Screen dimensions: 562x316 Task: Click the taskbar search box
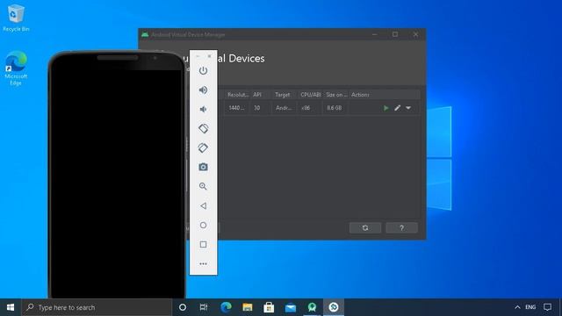97,307
